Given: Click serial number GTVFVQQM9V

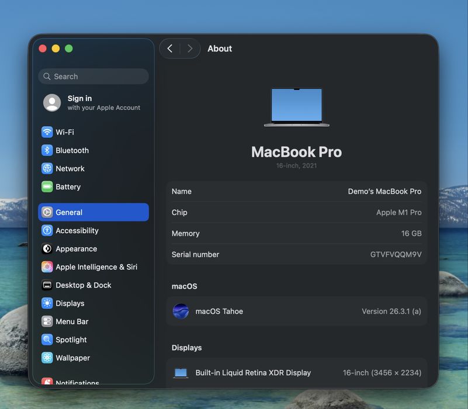Looking at the screenshot, I should (396, 255).
